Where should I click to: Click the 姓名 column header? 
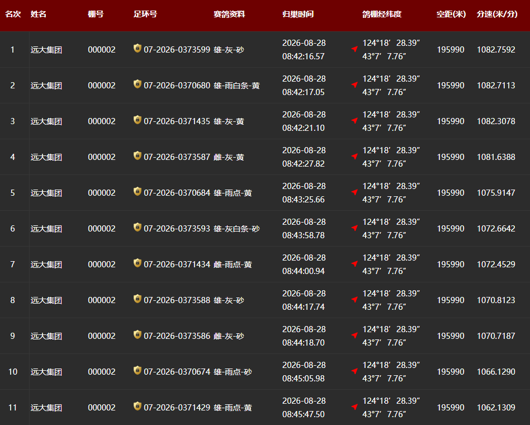pyautogui.click(x=39, y=14)
